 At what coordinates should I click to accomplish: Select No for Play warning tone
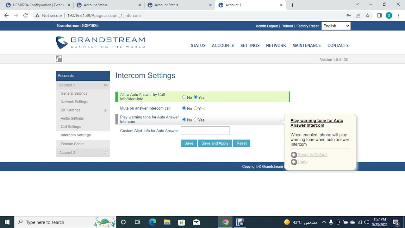184,119
